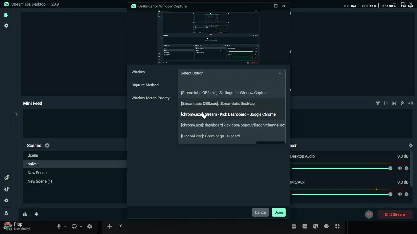This screenshot has height=234, width=417.
Task: Open Discord emoji picker
Action: pyautogui.click(x=326, y=226)
